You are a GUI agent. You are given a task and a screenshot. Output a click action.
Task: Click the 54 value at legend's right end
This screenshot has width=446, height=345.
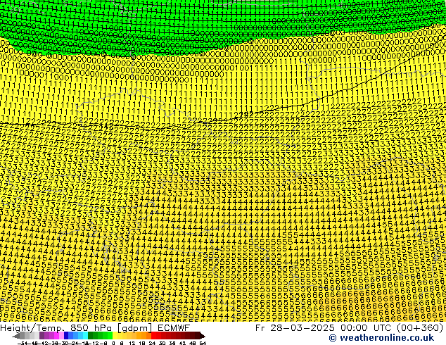(x=203, y=343)
